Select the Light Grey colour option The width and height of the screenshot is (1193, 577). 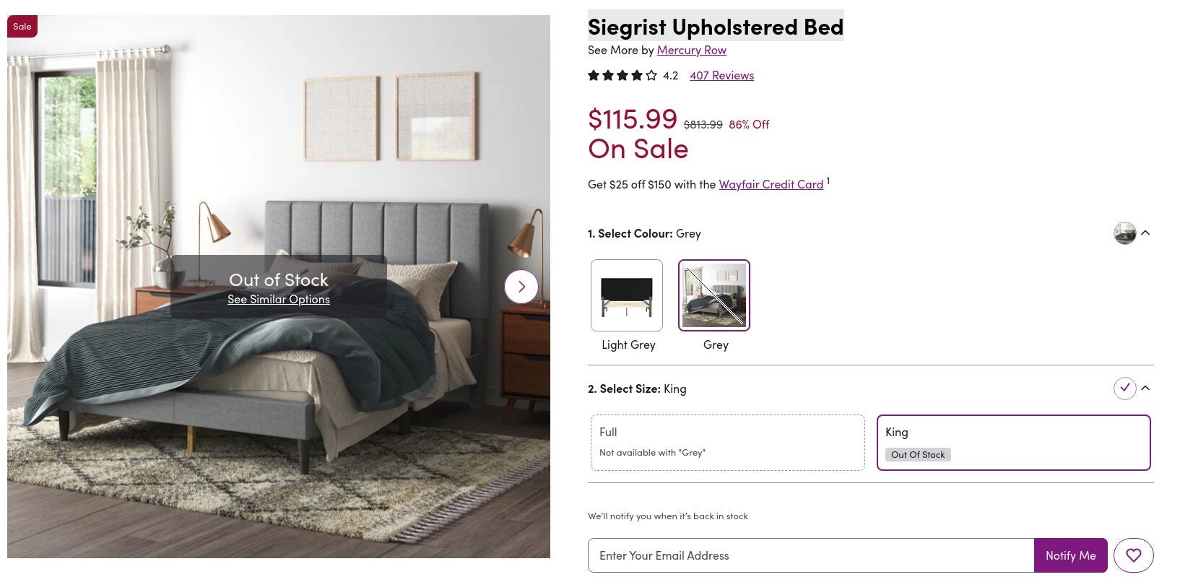point(626,295)
